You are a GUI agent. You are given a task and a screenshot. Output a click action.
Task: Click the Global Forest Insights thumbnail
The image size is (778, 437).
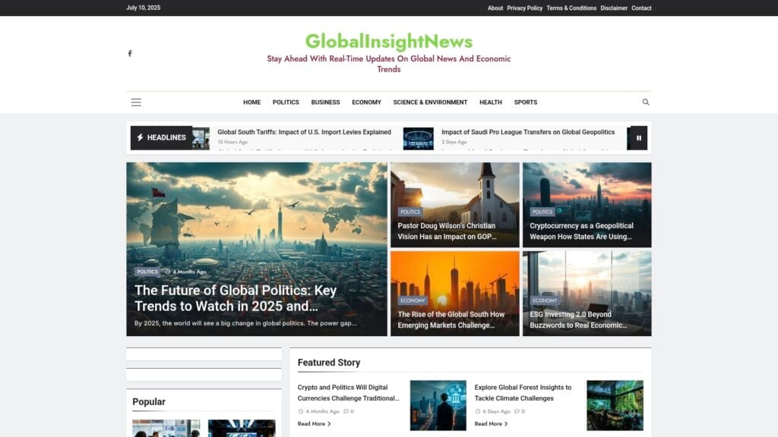[x=615, y=405]
